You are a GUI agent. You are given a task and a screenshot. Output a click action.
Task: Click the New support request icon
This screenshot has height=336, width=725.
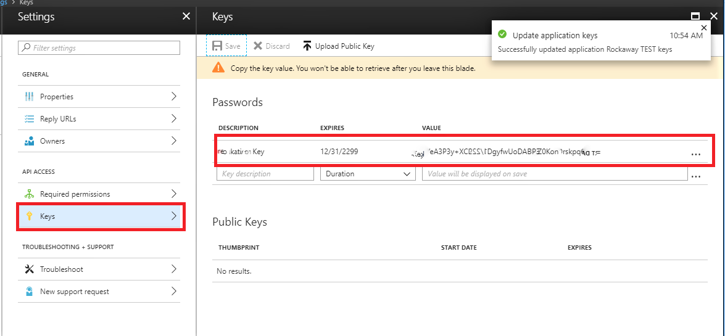click(29, 292)
